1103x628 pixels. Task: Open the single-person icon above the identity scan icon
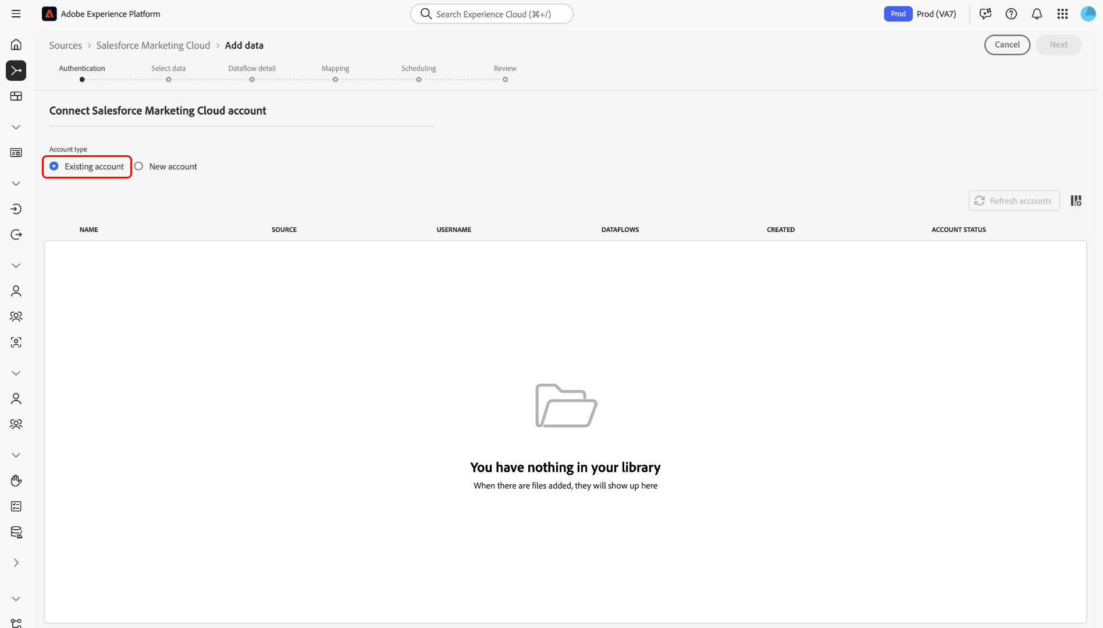click(16, 291)
